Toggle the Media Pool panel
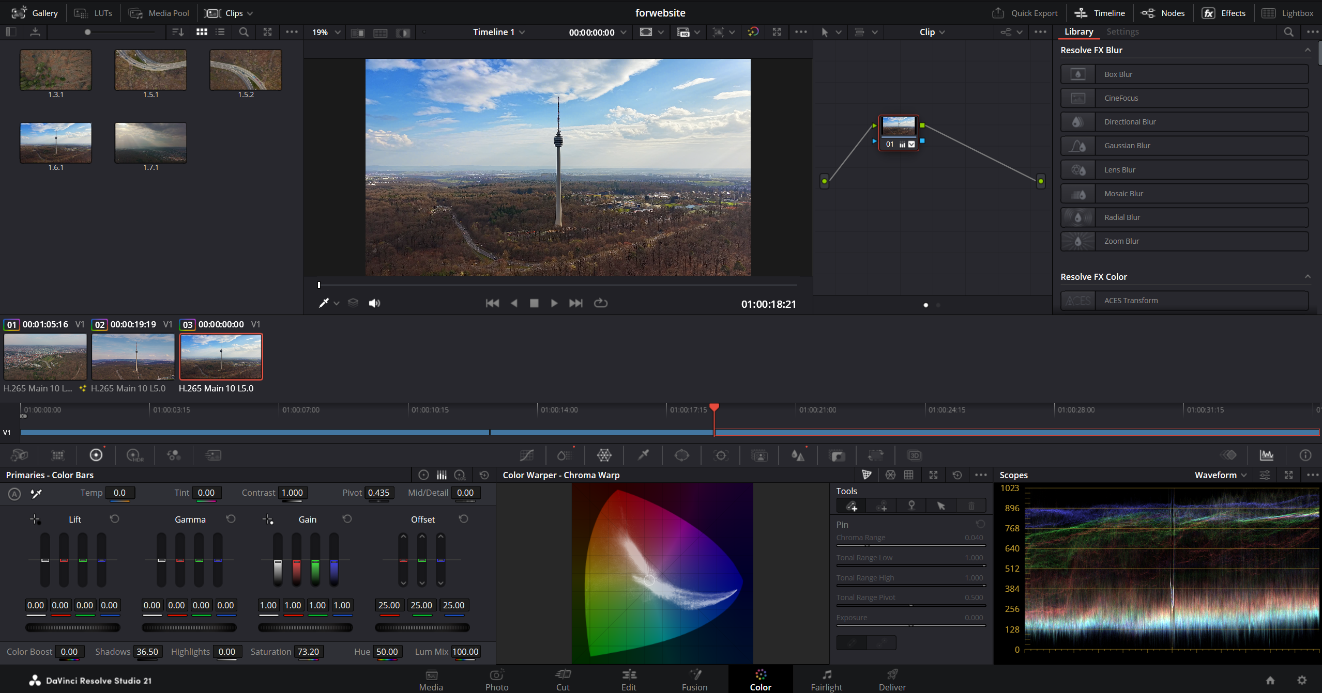Viewport: 1322px width, 693px height. (x=159, y=13)
